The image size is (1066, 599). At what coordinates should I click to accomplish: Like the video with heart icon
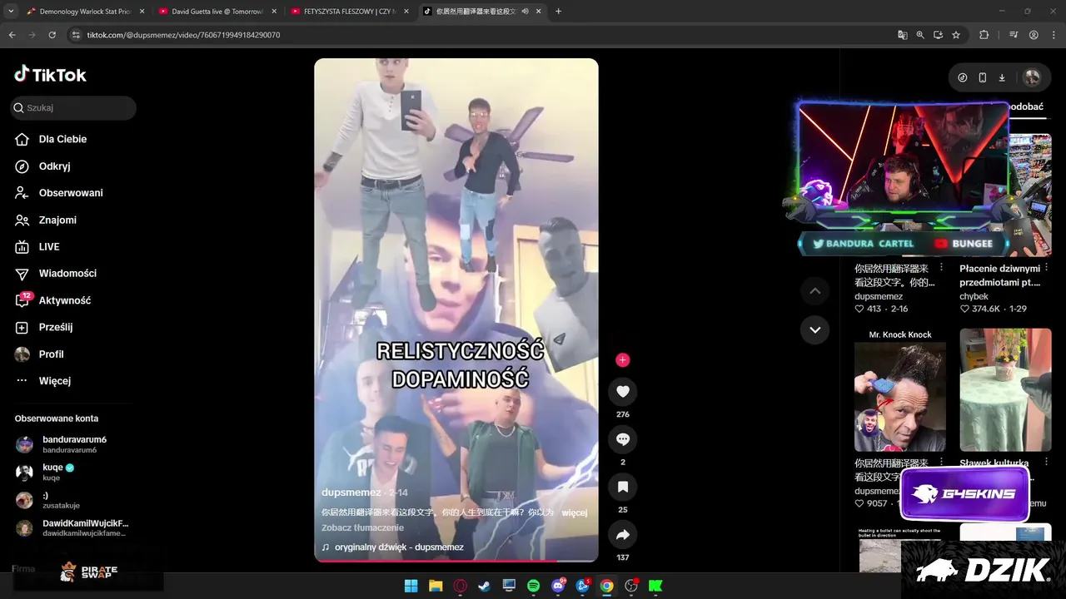(x=622, y=392)
